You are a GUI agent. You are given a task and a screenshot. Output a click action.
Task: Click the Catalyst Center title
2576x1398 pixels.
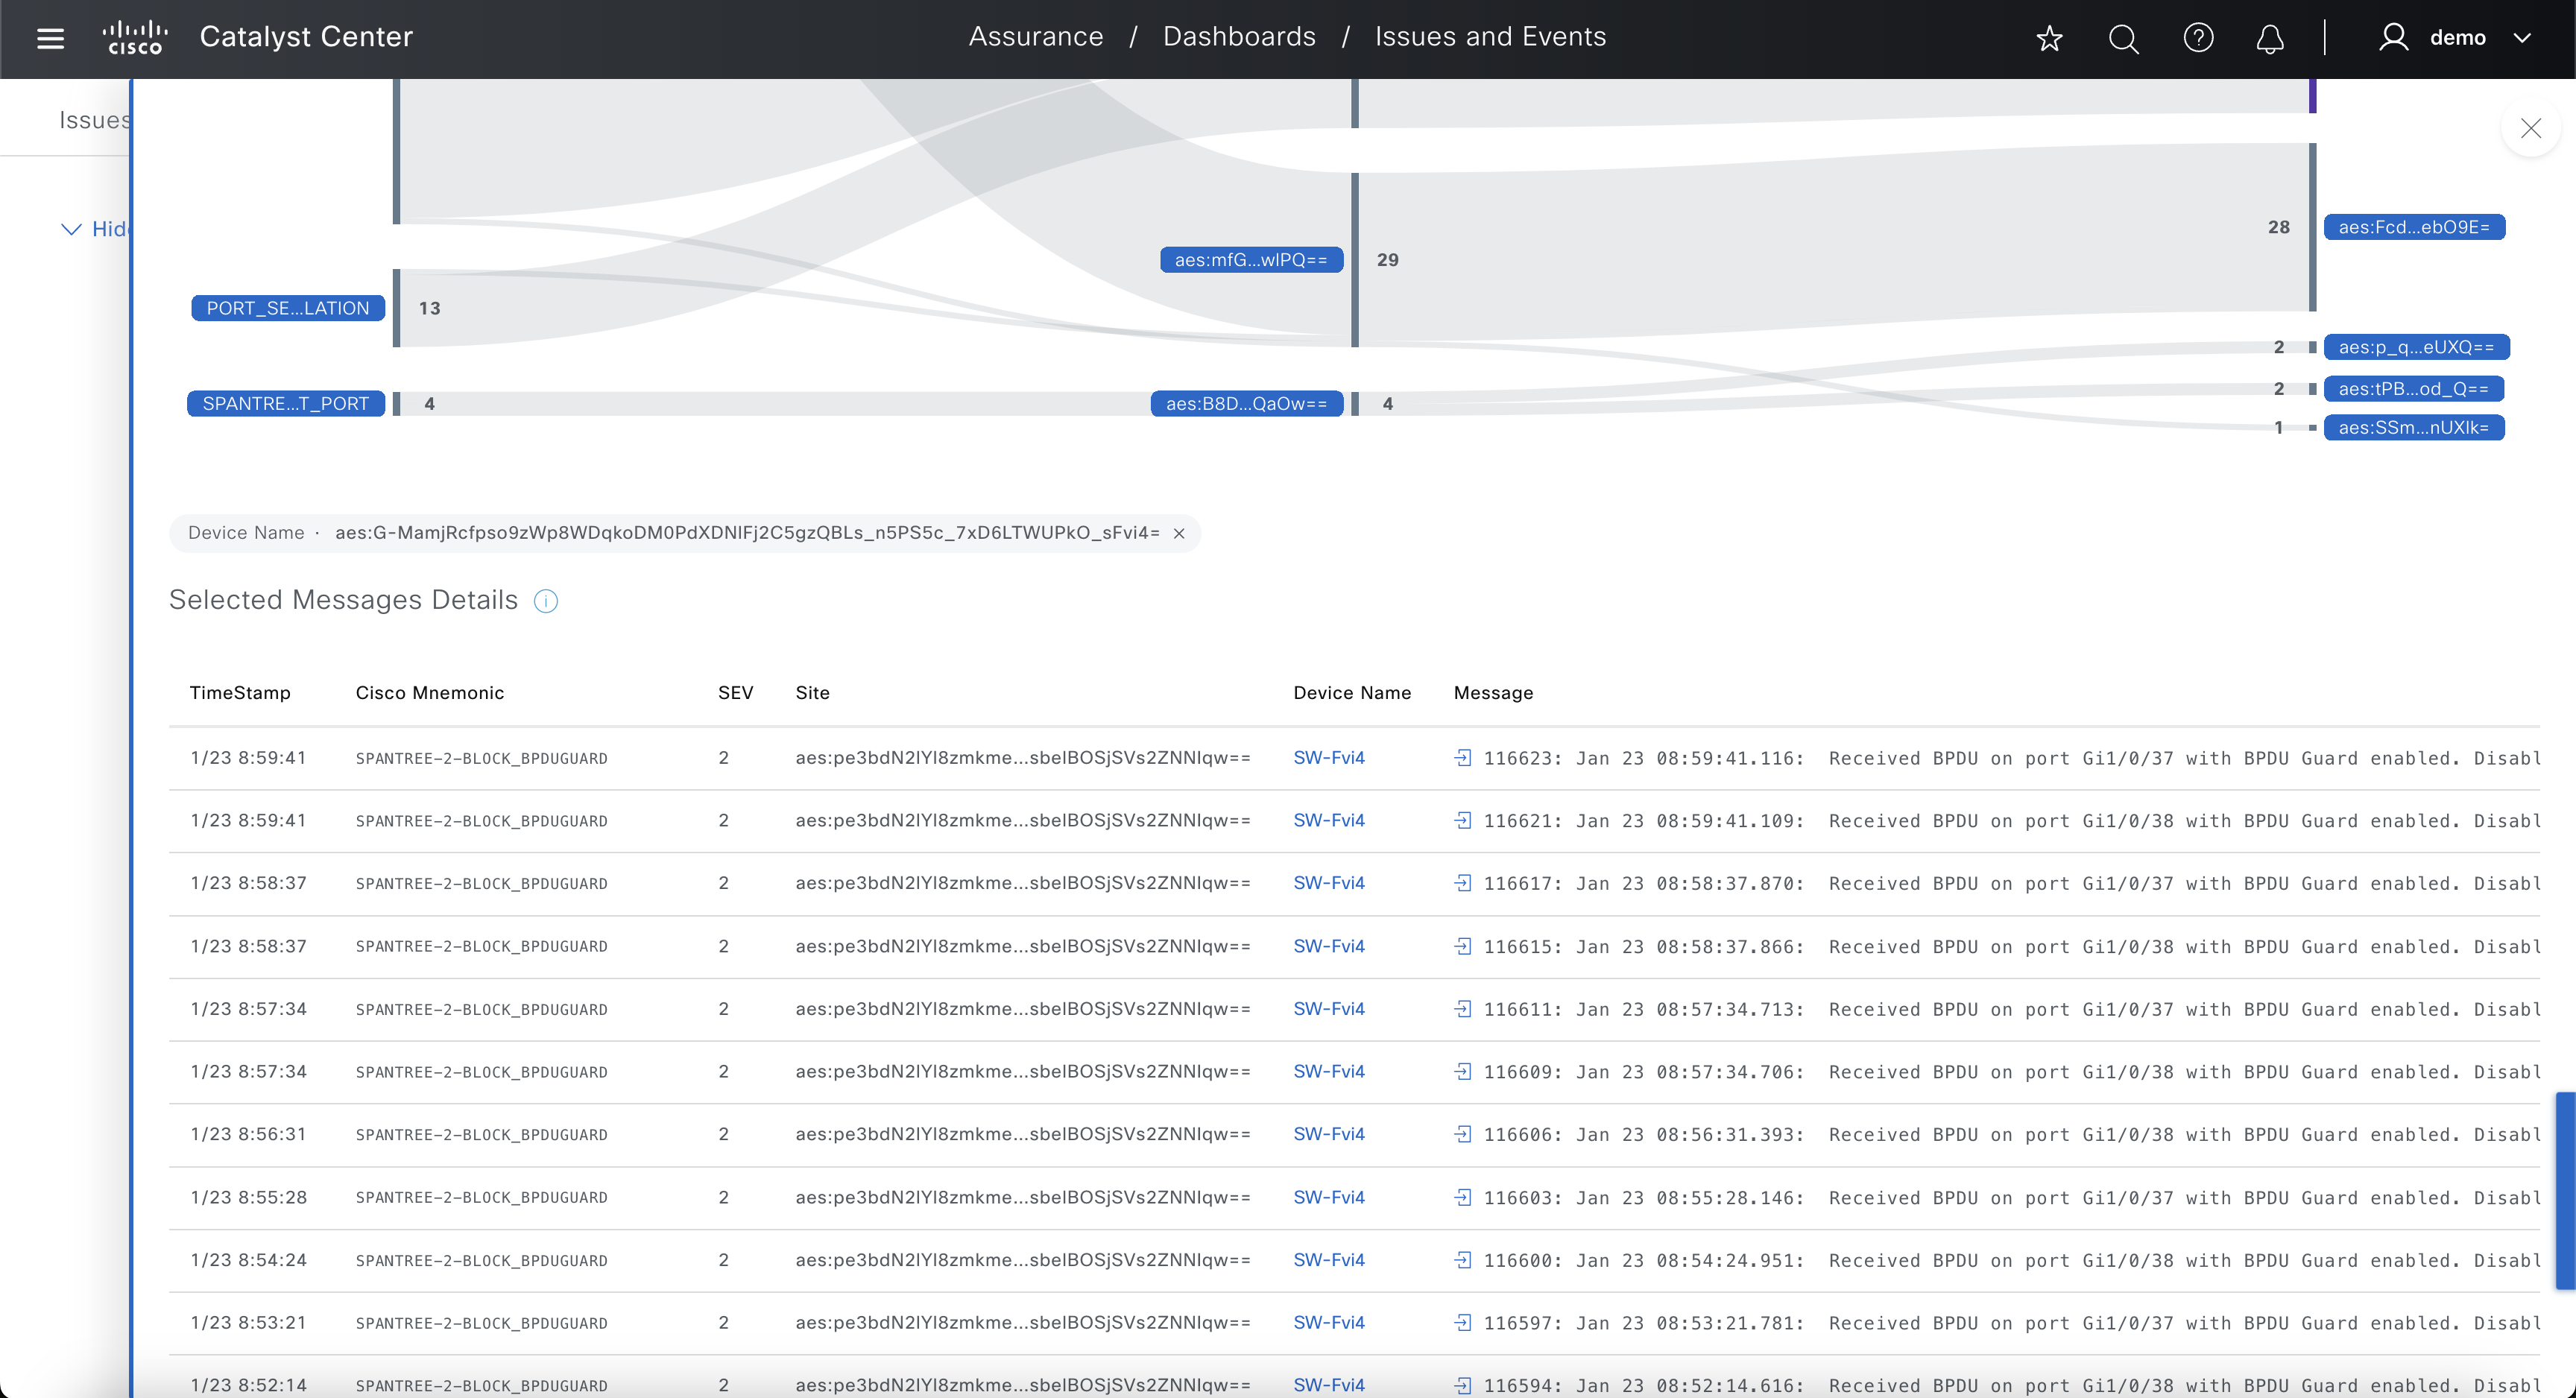coord(306,37)
